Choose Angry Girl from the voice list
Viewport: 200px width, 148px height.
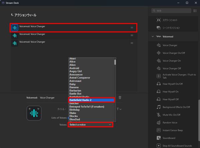tap(76, 71)
